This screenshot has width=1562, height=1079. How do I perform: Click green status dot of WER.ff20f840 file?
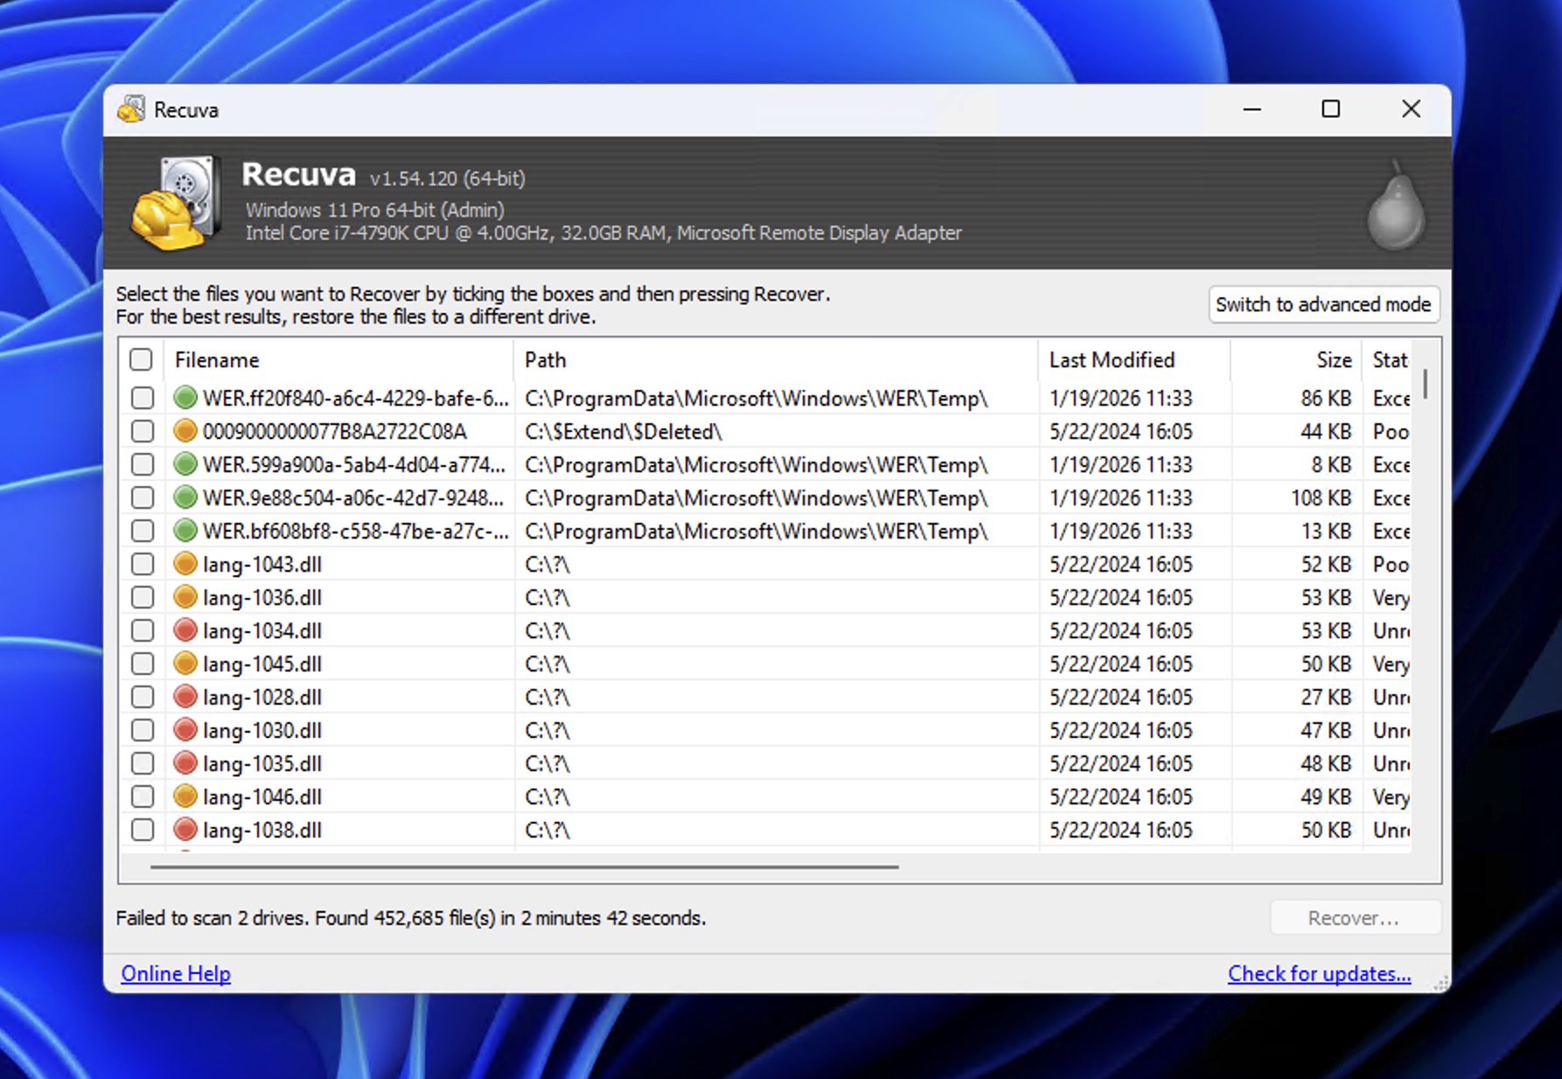pos(185,398)
